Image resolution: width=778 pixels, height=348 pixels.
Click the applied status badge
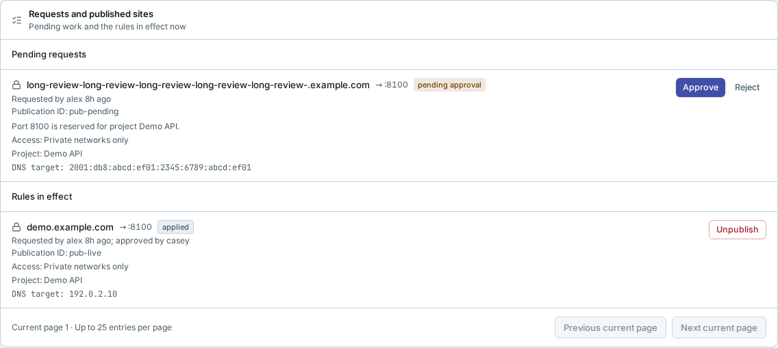click(x=175, y=227)
